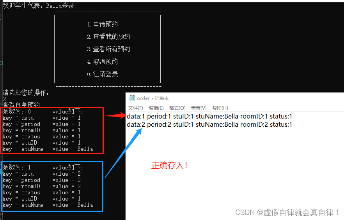344x220 pixels.
Task: Open the 文件(F) menu in Notepad
Action: tap(136, 108)
